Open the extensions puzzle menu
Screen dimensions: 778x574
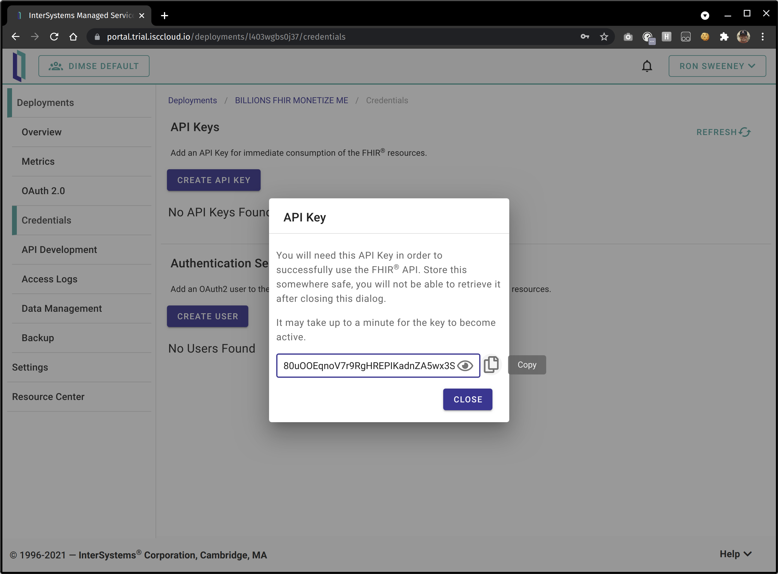724,37
